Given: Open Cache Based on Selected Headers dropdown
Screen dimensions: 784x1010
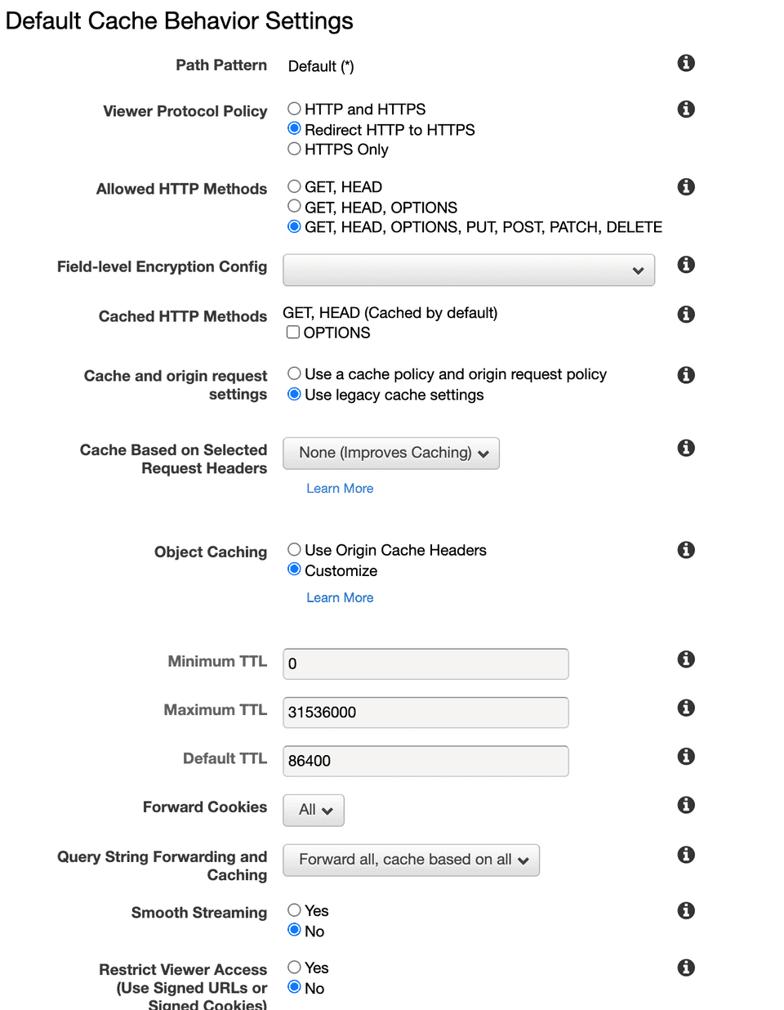Looking at the screenshot, I should (391, 454).
